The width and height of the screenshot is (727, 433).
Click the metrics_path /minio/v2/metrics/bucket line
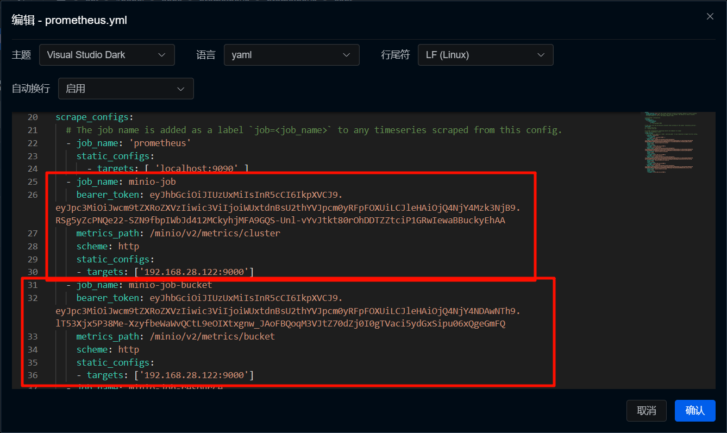click(x=176, y=336)
